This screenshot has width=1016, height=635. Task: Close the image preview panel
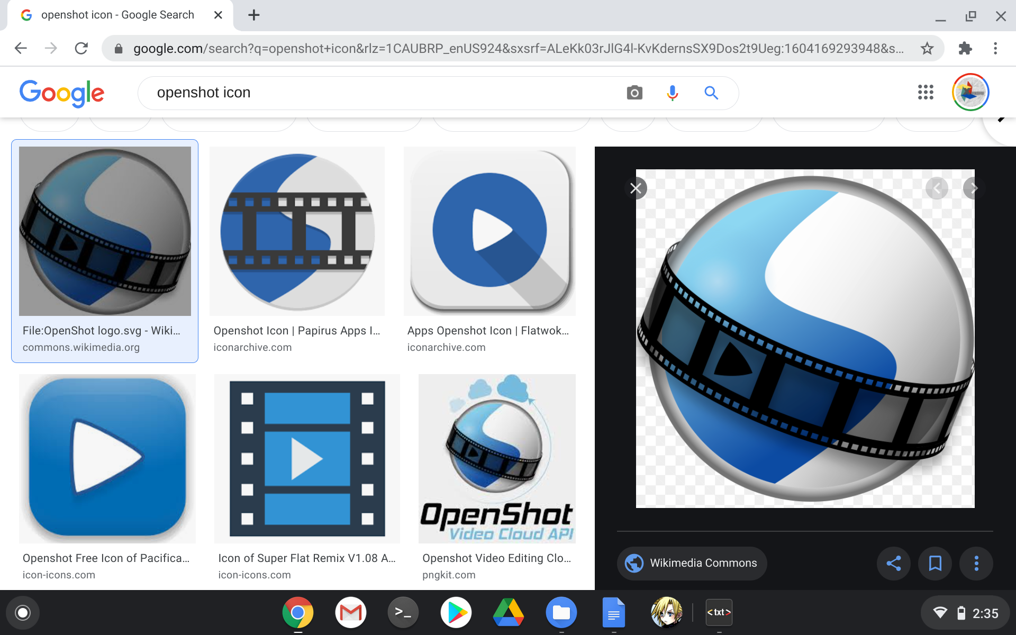click(636, 188)
